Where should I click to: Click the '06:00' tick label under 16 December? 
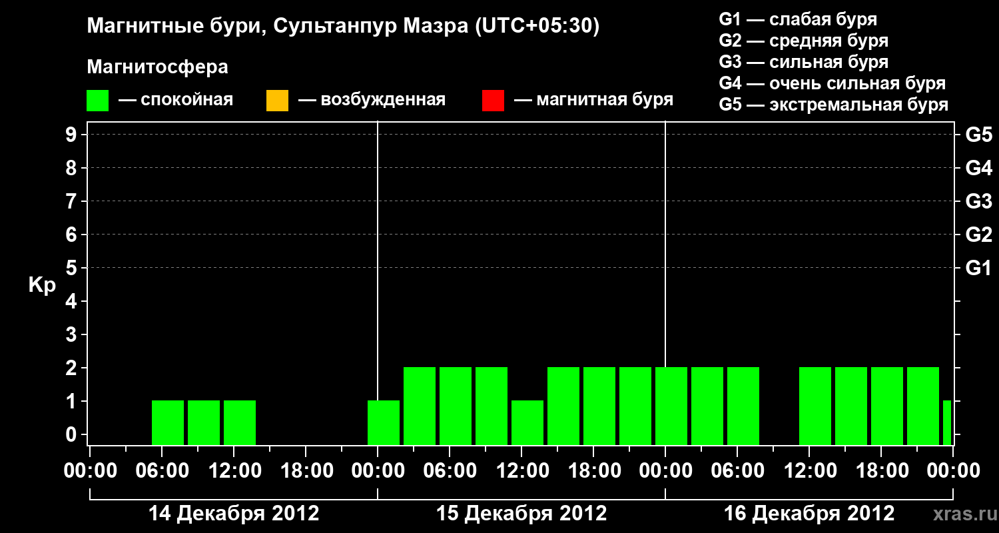(x=737, y=471)
